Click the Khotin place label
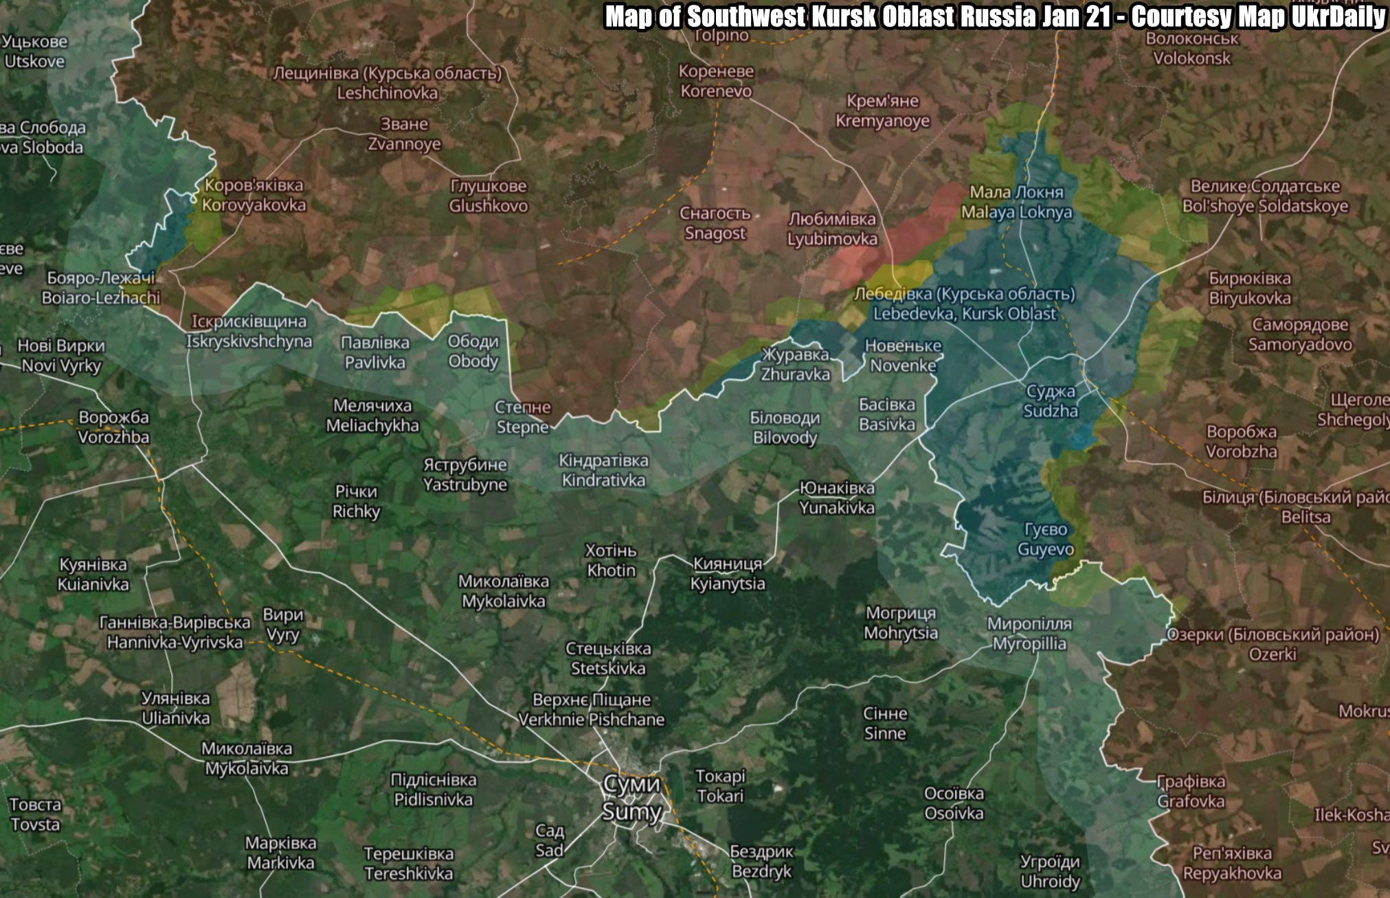 611,561
